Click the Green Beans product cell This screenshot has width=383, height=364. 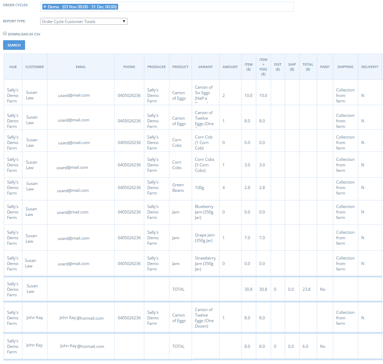178,188
